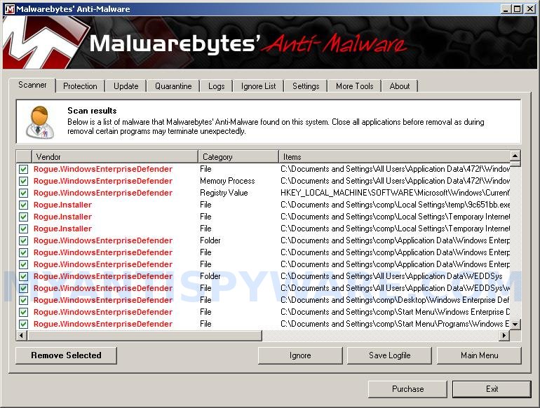Uncheck the Desktop\Windows Enterprise Def row checkbox
This screenshot has height=408, width=540.
[x=23, y=300]
